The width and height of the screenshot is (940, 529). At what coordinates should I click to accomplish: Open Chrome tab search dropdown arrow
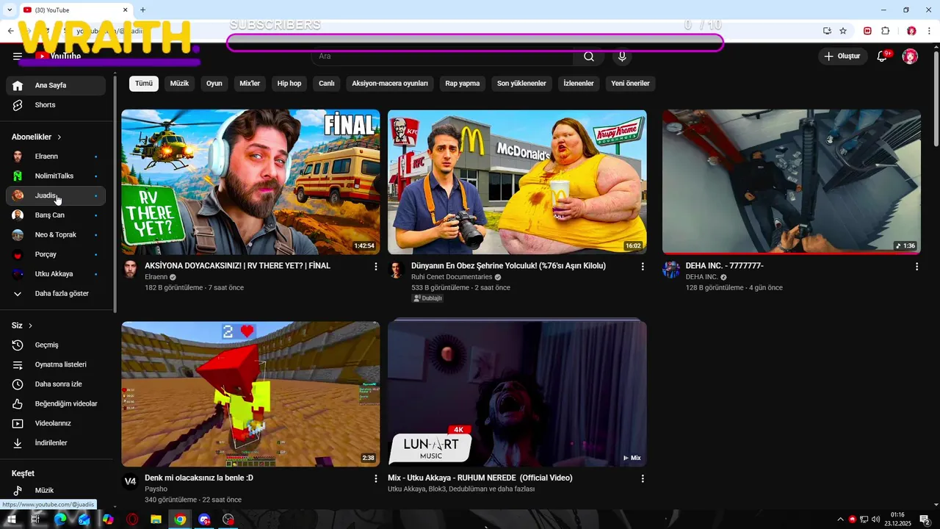point(10,10)
